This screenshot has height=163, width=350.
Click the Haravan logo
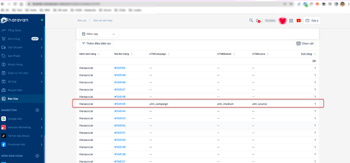point(15,20)
